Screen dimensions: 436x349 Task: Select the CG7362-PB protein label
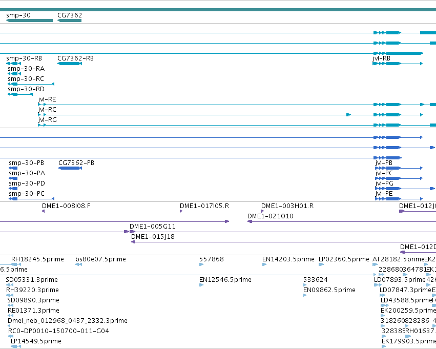click(x=76, y=163)
